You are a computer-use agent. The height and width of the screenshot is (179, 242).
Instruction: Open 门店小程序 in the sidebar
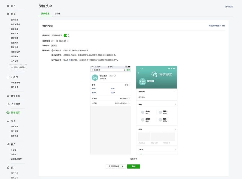15,52
